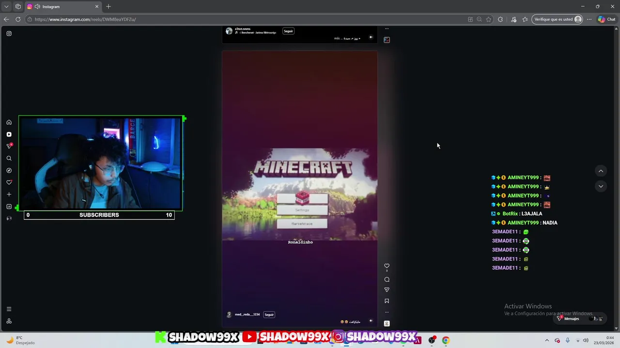Toggle sound on the previous reel

[x=371, y=37]
